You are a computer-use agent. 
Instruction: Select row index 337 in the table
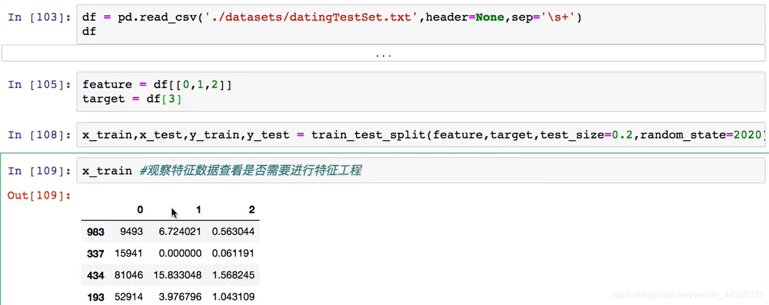(x=96, y=253)
